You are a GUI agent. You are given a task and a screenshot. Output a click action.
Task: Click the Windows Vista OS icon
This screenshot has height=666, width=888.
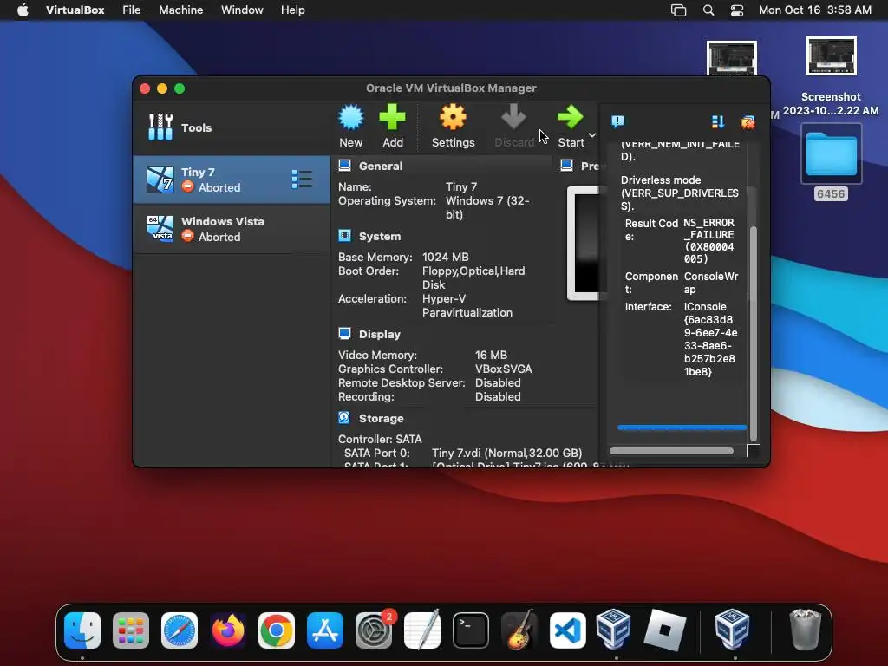click(x=160, y=229)
